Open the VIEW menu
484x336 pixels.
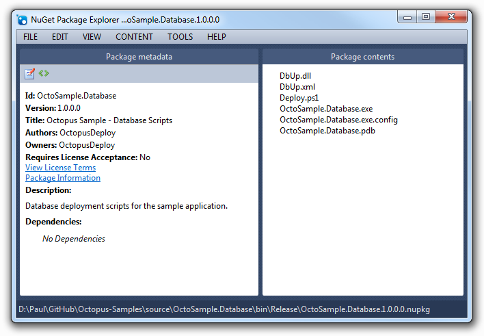click(92, 37)
